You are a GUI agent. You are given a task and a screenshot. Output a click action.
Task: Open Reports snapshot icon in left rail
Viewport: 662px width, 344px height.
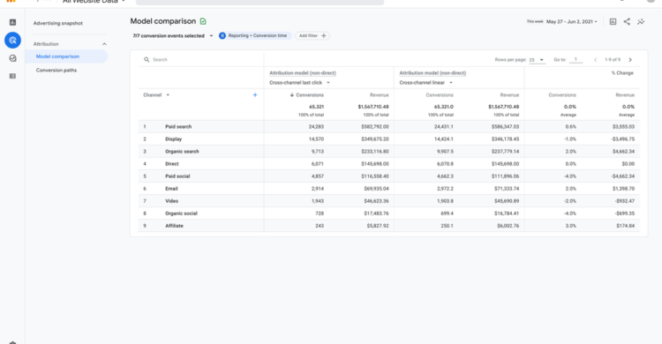pos(12,22)
